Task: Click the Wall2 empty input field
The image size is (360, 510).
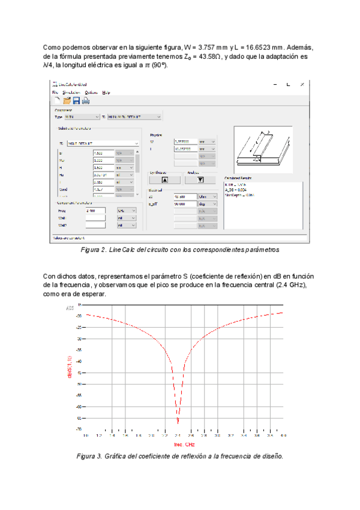Action: coord(95,226)
